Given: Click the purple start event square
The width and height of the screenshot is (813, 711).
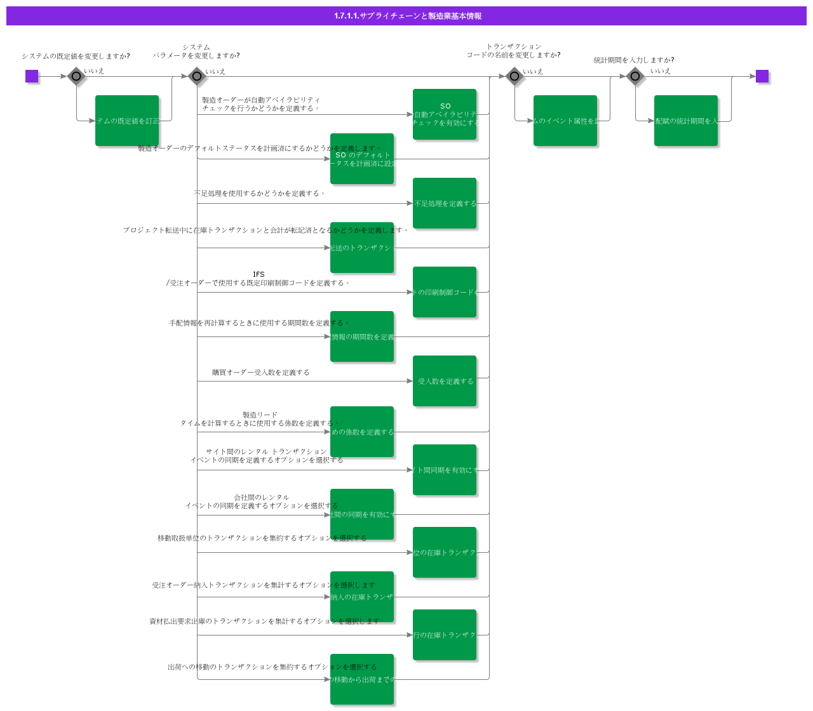Looking at the screenshot, I should point(32,76).
